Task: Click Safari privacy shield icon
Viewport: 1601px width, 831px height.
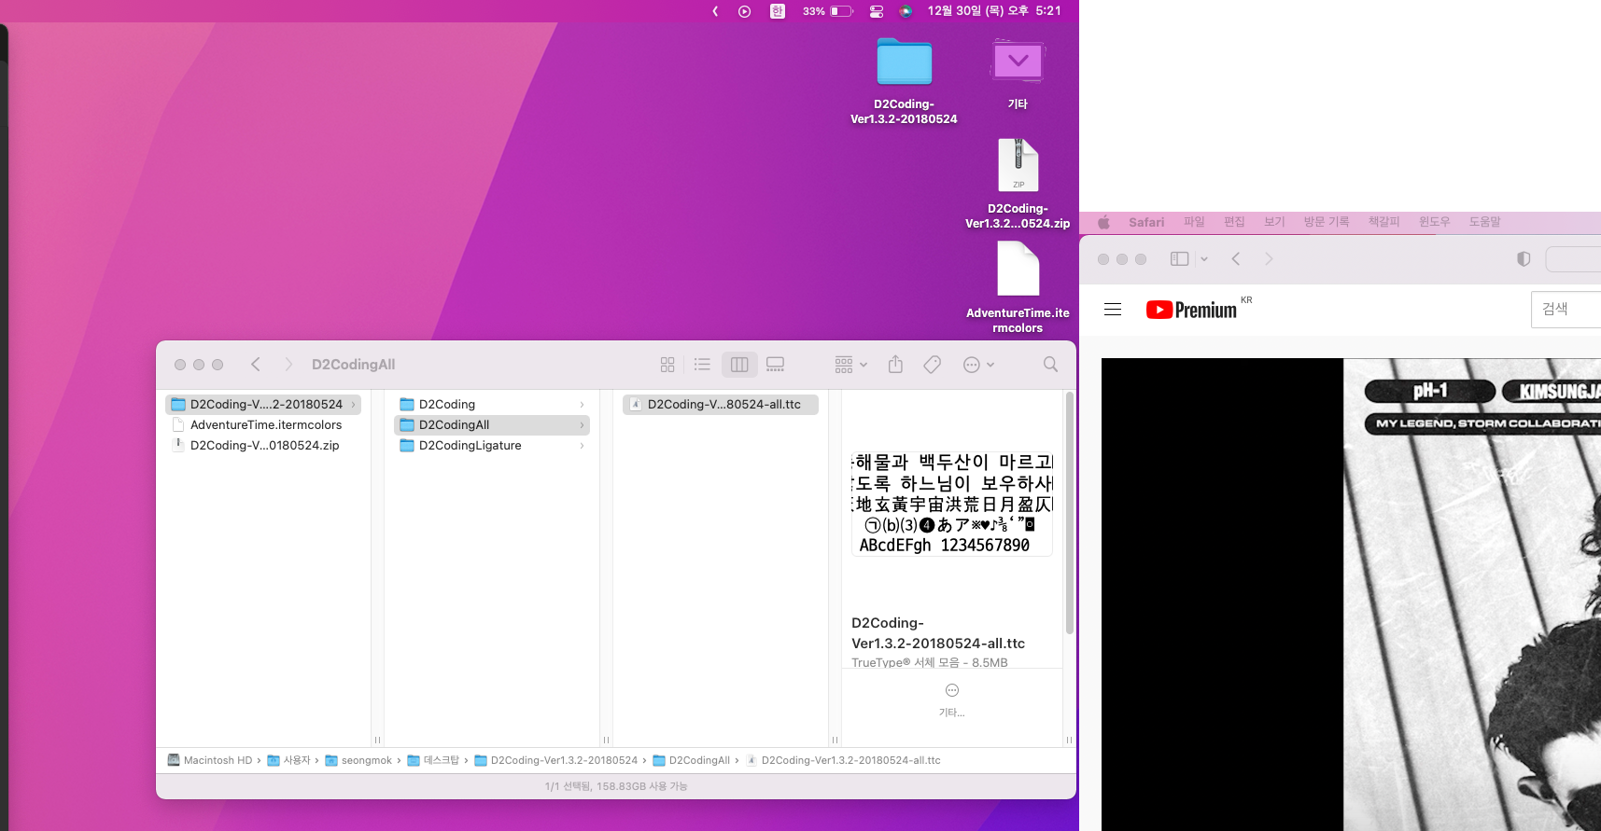Action: point(1524,259)
